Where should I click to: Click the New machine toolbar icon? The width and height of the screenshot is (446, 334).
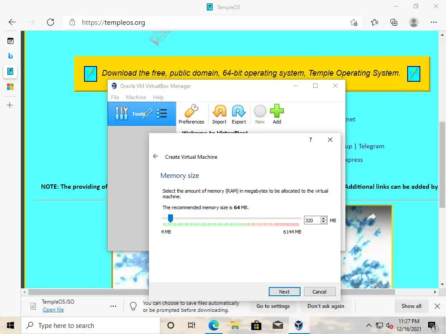coord(260,114)
